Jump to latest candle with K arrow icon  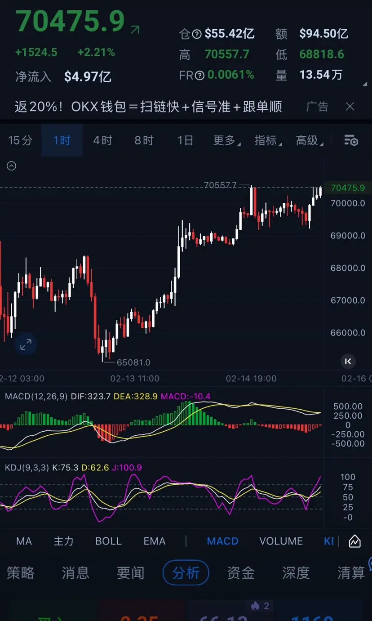pyautogui.click(x=348, y=361)
